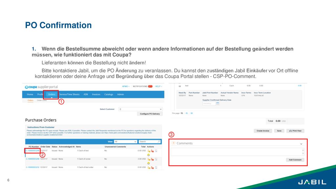Set per page to 90
336x189 pixels.
192,113
